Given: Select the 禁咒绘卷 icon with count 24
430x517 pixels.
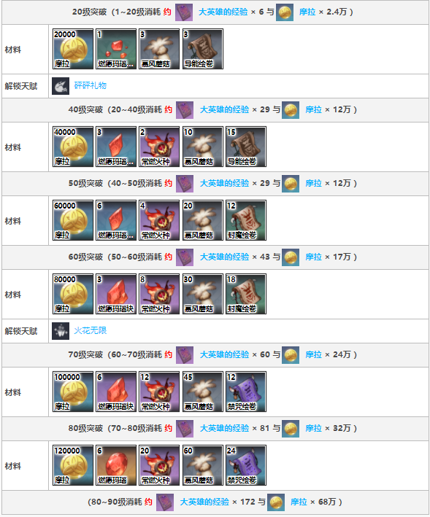Looking at the screenshot, I should tap(246, 465).
